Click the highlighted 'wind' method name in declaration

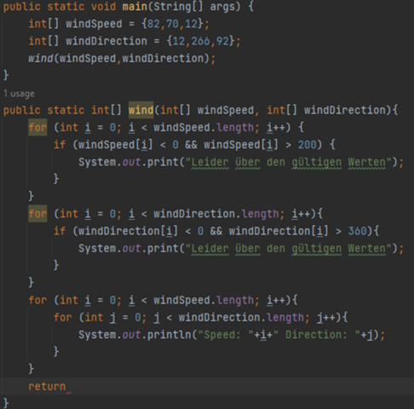click(x=141, y=110)
